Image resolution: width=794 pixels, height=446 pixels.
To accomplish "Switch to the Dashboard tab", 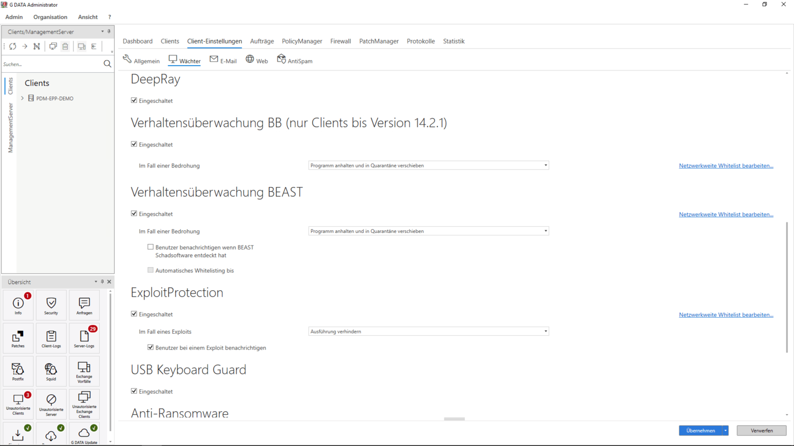I will click(137, 41).
